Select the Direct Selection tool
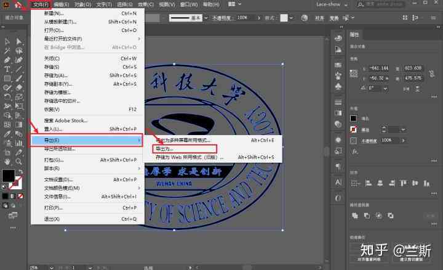This screenshot has height=270, width=443. click(19, 41)
